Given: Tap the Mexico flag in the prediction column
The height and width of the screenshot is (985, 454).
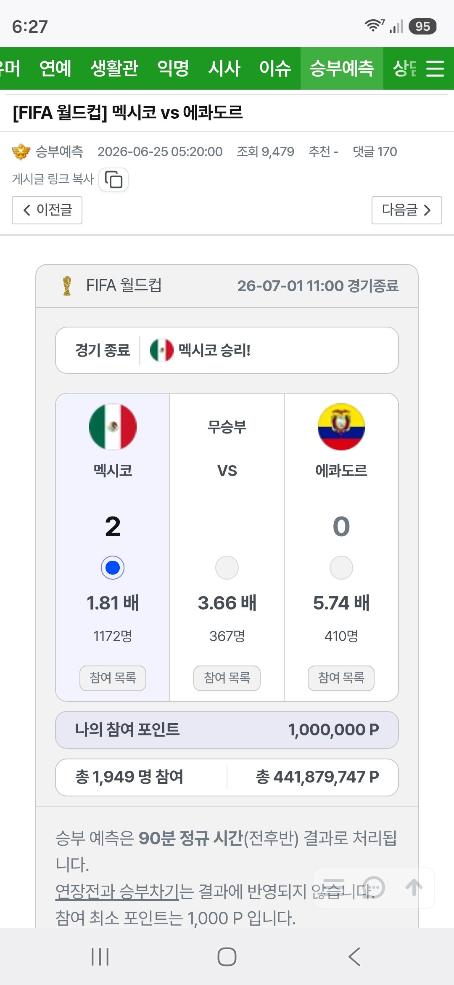Looking at the screenshot, I should (x=113, y=427).
